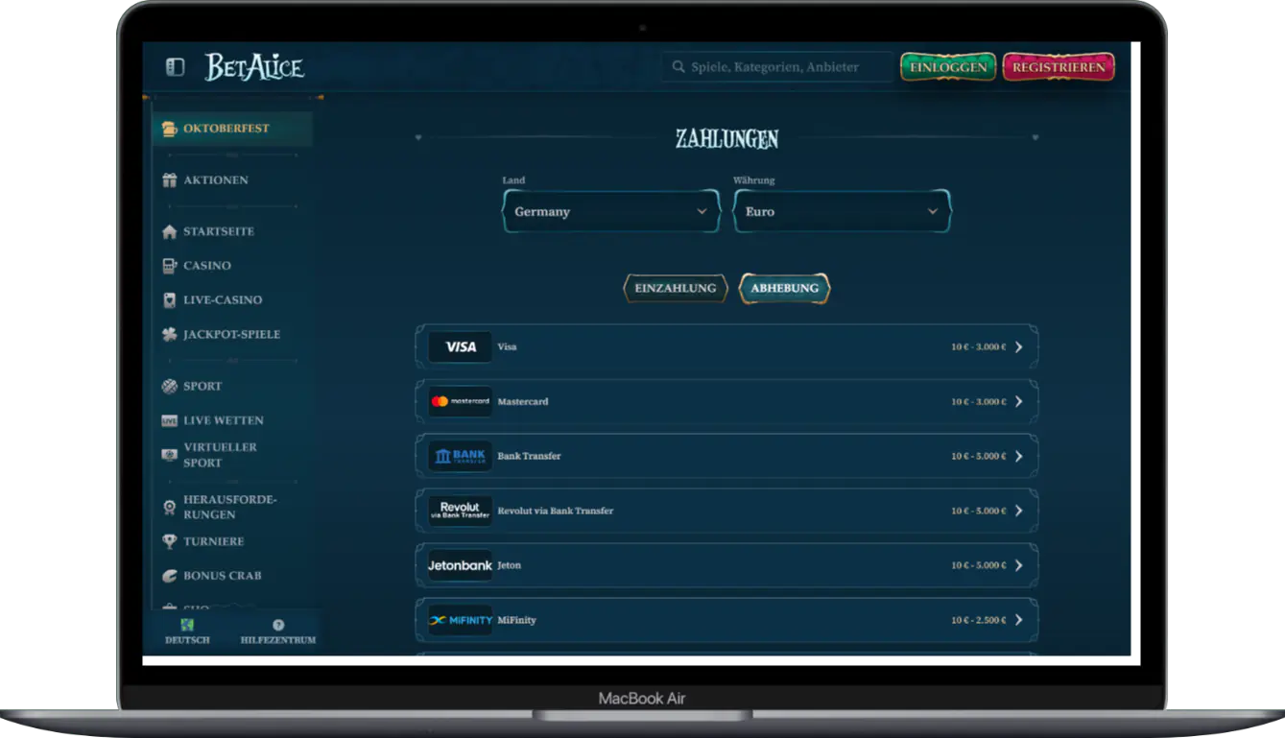Screen dimensions: 1285x738
Task: Click the Bank Transfer logo
Action: pyautogui.click(x=461, y=456)
